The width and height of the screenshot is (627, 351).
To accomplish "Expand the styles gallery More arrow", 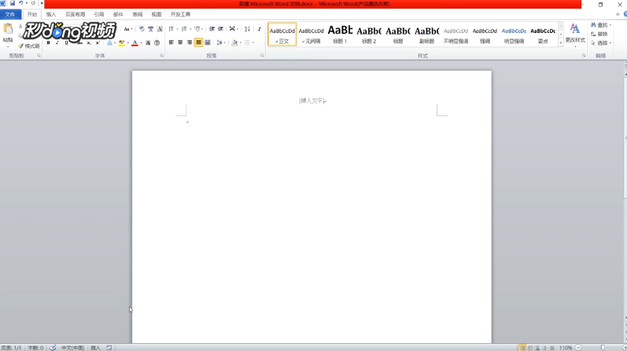I will [x=561, y=42].
